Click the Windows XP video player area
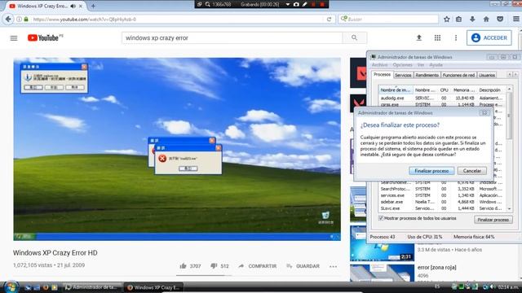 177,149
